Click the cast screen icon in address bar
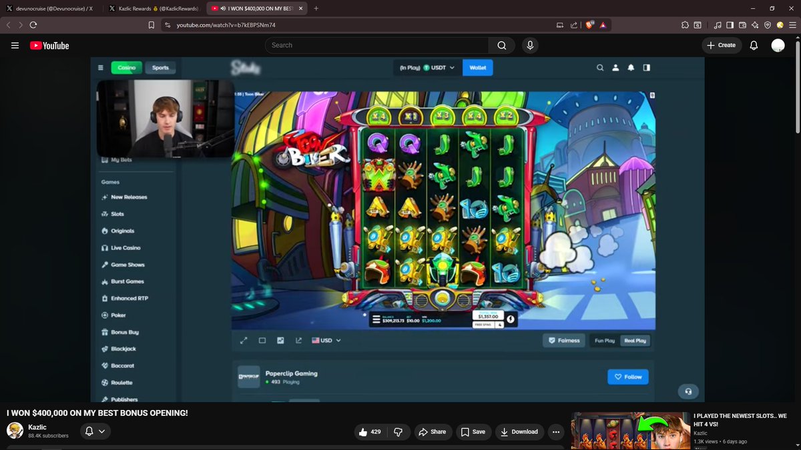801x450 pixels. [560, 25]
